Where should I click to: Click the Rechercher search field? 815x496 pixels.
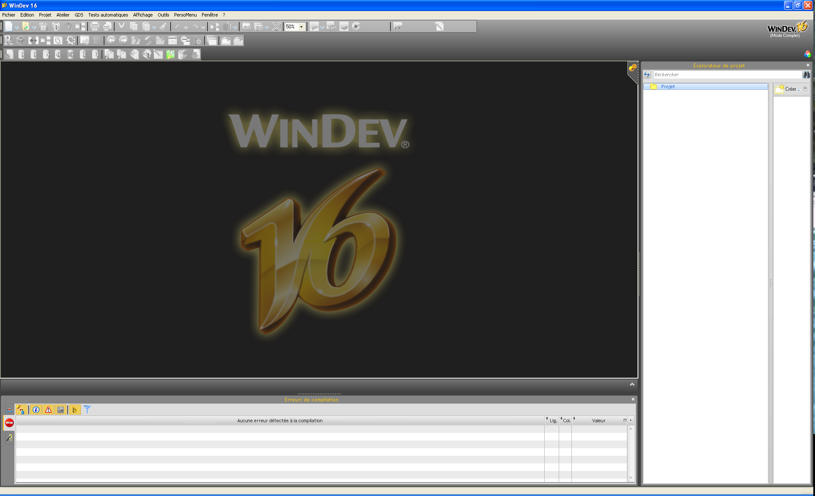pyautogui.click(x=727, y=75)
